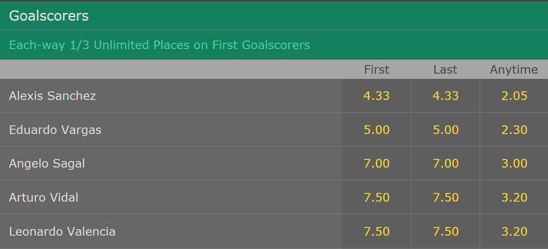
Task: Select Alexis Sanchez last goalscorer odds
Action: click(445, 96)
